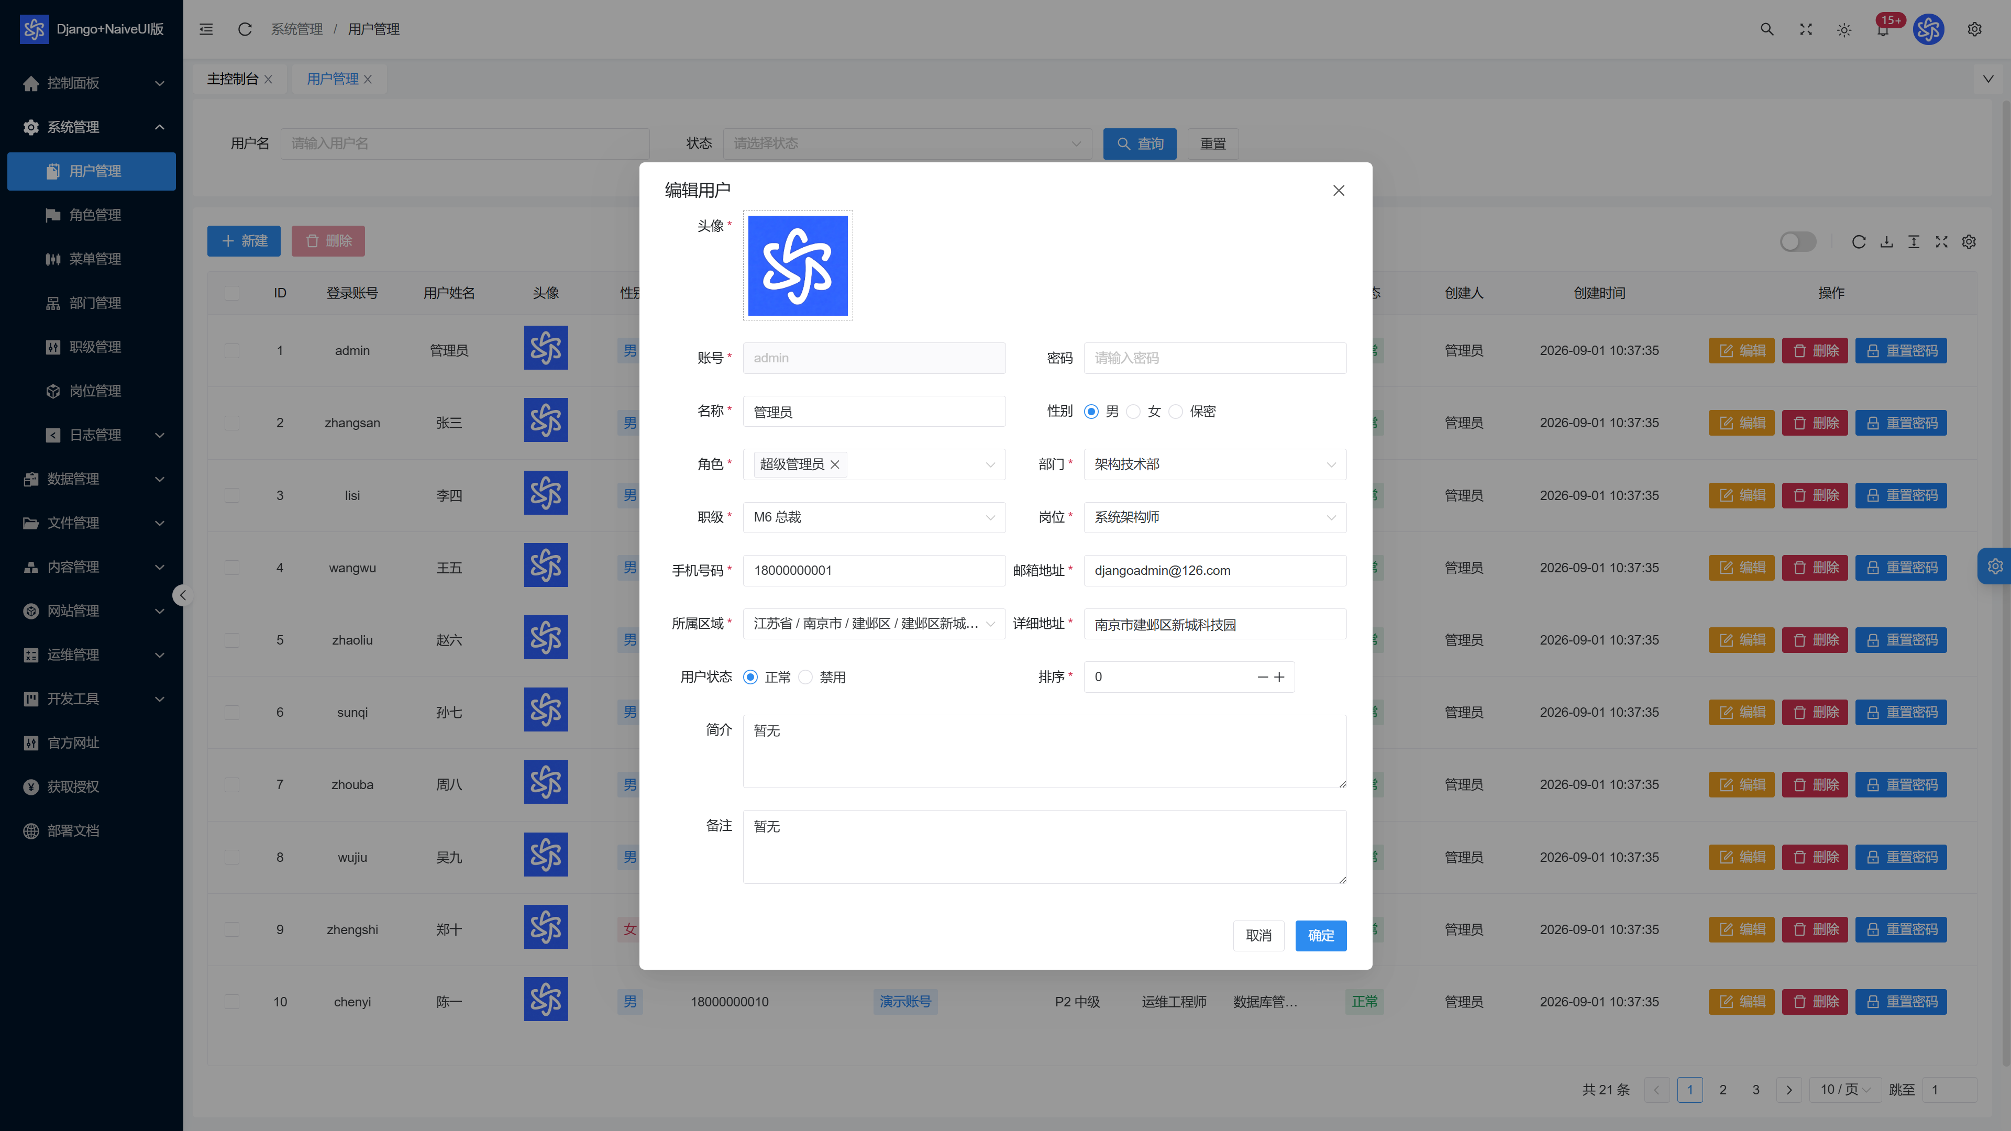Screen dimensions: 2011x1131
Task: Toggle fullscreen icon in top bar
Action: pyautogui.click(x=1806, y=29)
